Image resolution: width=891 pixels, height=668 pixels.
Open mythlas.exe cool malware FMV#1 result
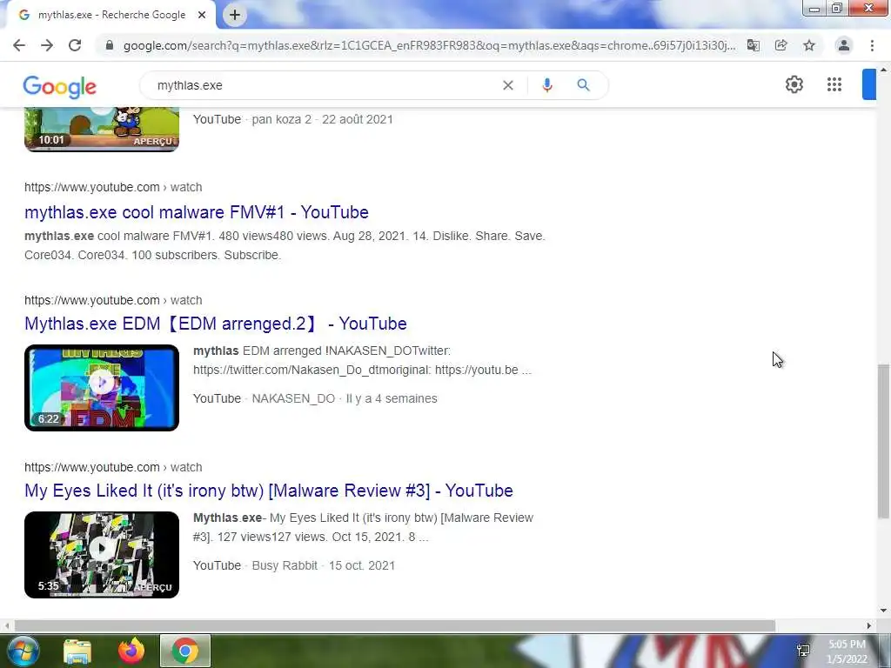[x=197, y=212]
